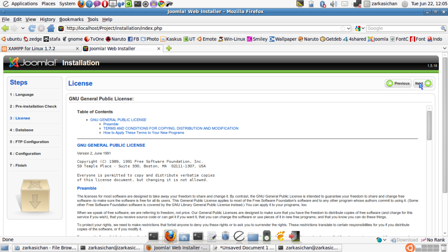This screenshot has height=252, width=448.
Task: Open home folder from the dock
Action: (184, 237)
